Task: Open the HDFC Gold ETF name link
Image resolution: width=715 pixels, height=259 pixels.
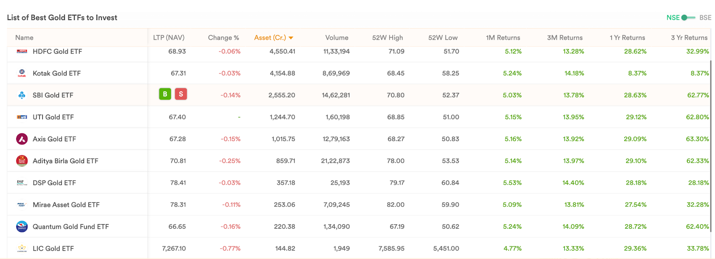Action: (57, 52)
